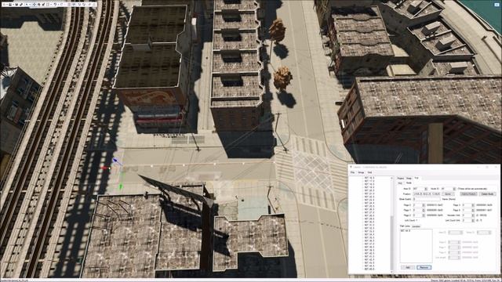This screenshot has width=502, height=282.
Task: Adjust the Node ID stepper
Action: [x=454, y=189]
